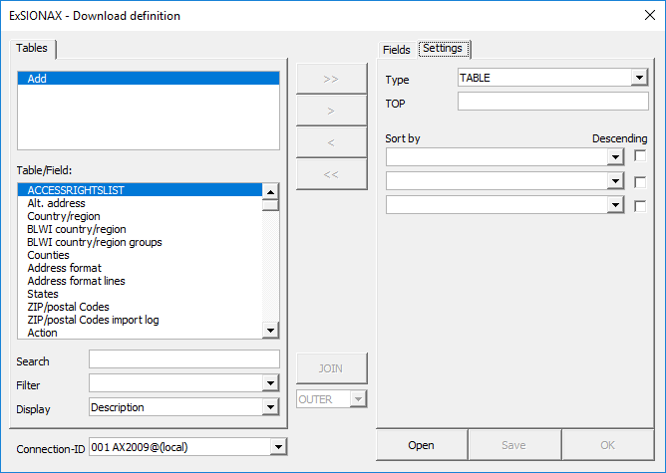Click the table list scrollbar thumb
Viewport: 666px width, 473px height.
(x=270, y=205)
